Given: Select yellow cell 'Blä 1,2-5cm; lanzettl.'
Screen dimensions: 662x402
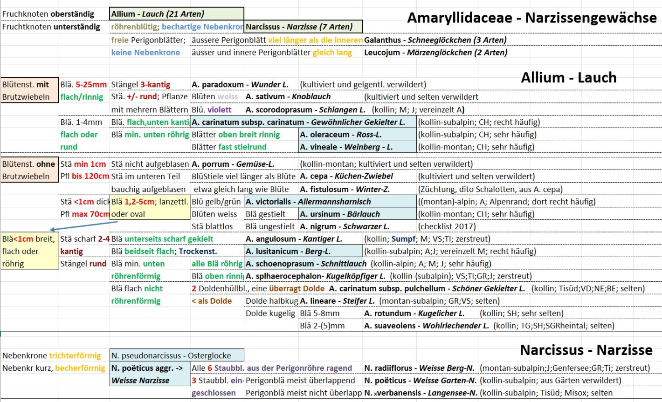Looking at the screenshot, I should [x=150, y=202].
